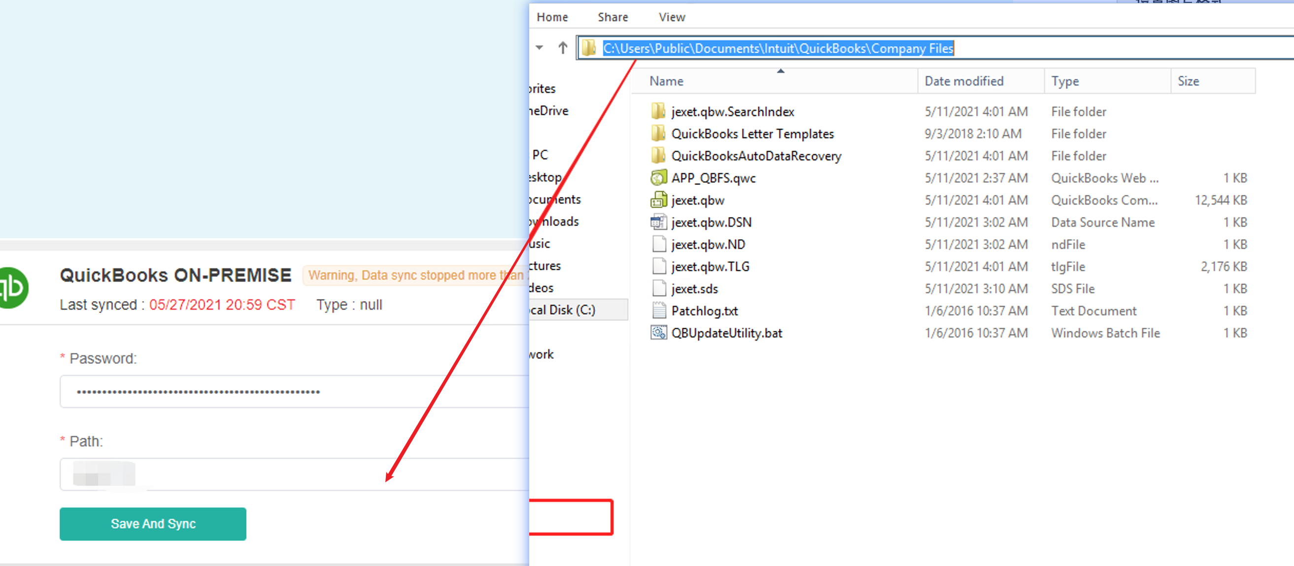Viewport: 1294px width, 566px height.
Task: Click the jexet.qbw QuickBooks company file icon
Action: (658, 200)
